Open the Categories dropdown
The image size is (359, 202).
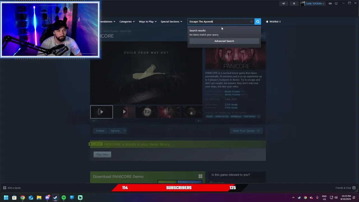click(x=127, y=22)
